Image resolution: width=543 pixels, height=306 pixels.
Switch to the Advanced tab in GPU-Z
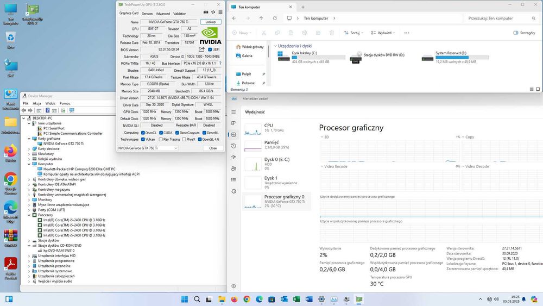(163, 14)
